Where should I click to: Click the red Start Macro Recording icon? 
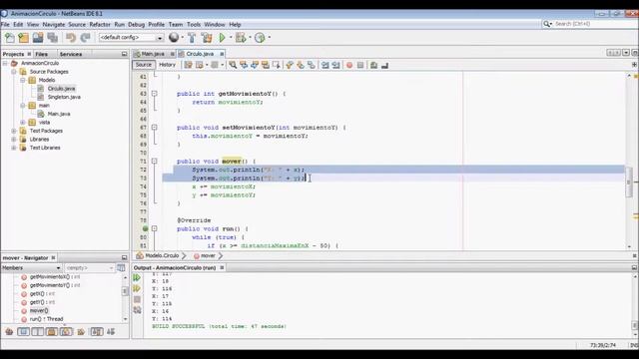pyautogui.click(x=349, y=65)
